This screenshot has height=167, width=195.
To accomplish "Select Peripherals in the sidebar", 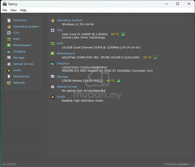I will [x=21, y=77].
